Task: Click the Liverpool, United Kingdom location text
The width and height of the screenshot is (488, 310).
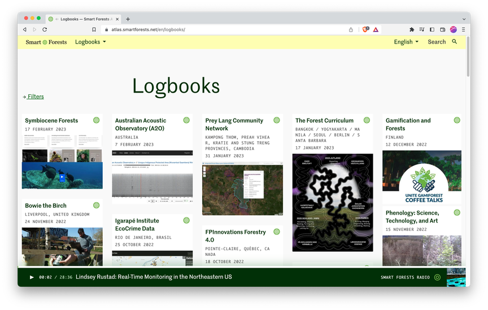Action: (57, 215)
